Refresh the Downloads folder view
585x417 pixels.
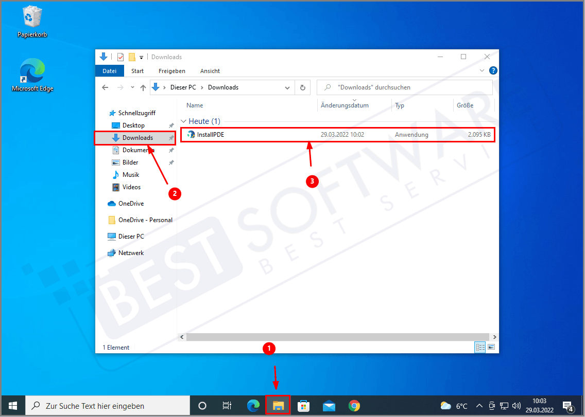coord(303,87)
